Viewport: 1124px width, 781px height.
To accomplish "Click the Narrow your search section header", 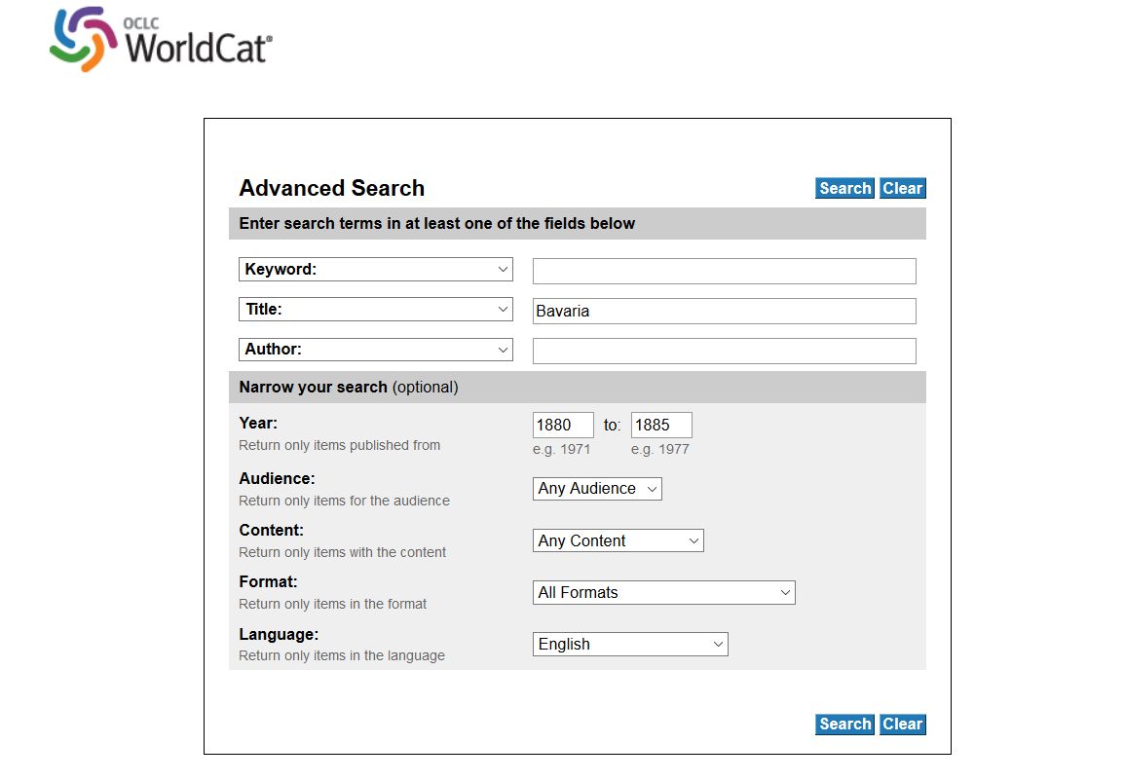I will (x=577, y=387).
